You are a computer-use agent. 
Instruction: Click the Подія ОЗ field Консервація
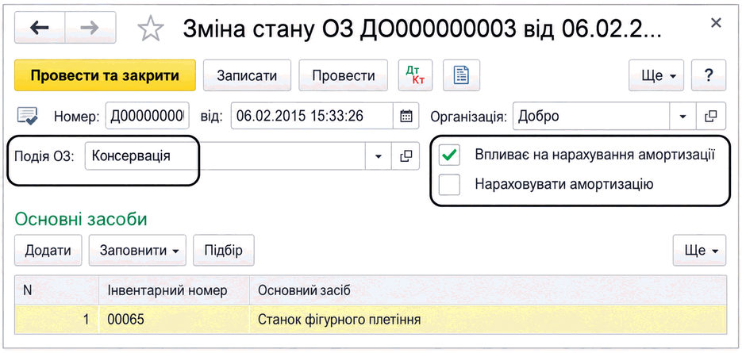225,156
